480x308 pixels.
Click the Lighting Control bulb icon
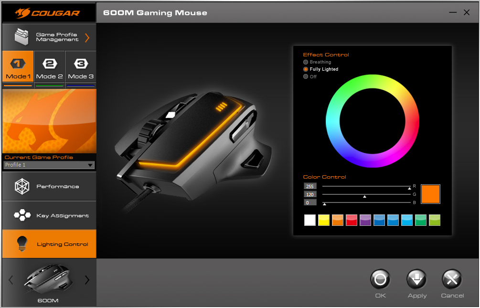point(22,244)
